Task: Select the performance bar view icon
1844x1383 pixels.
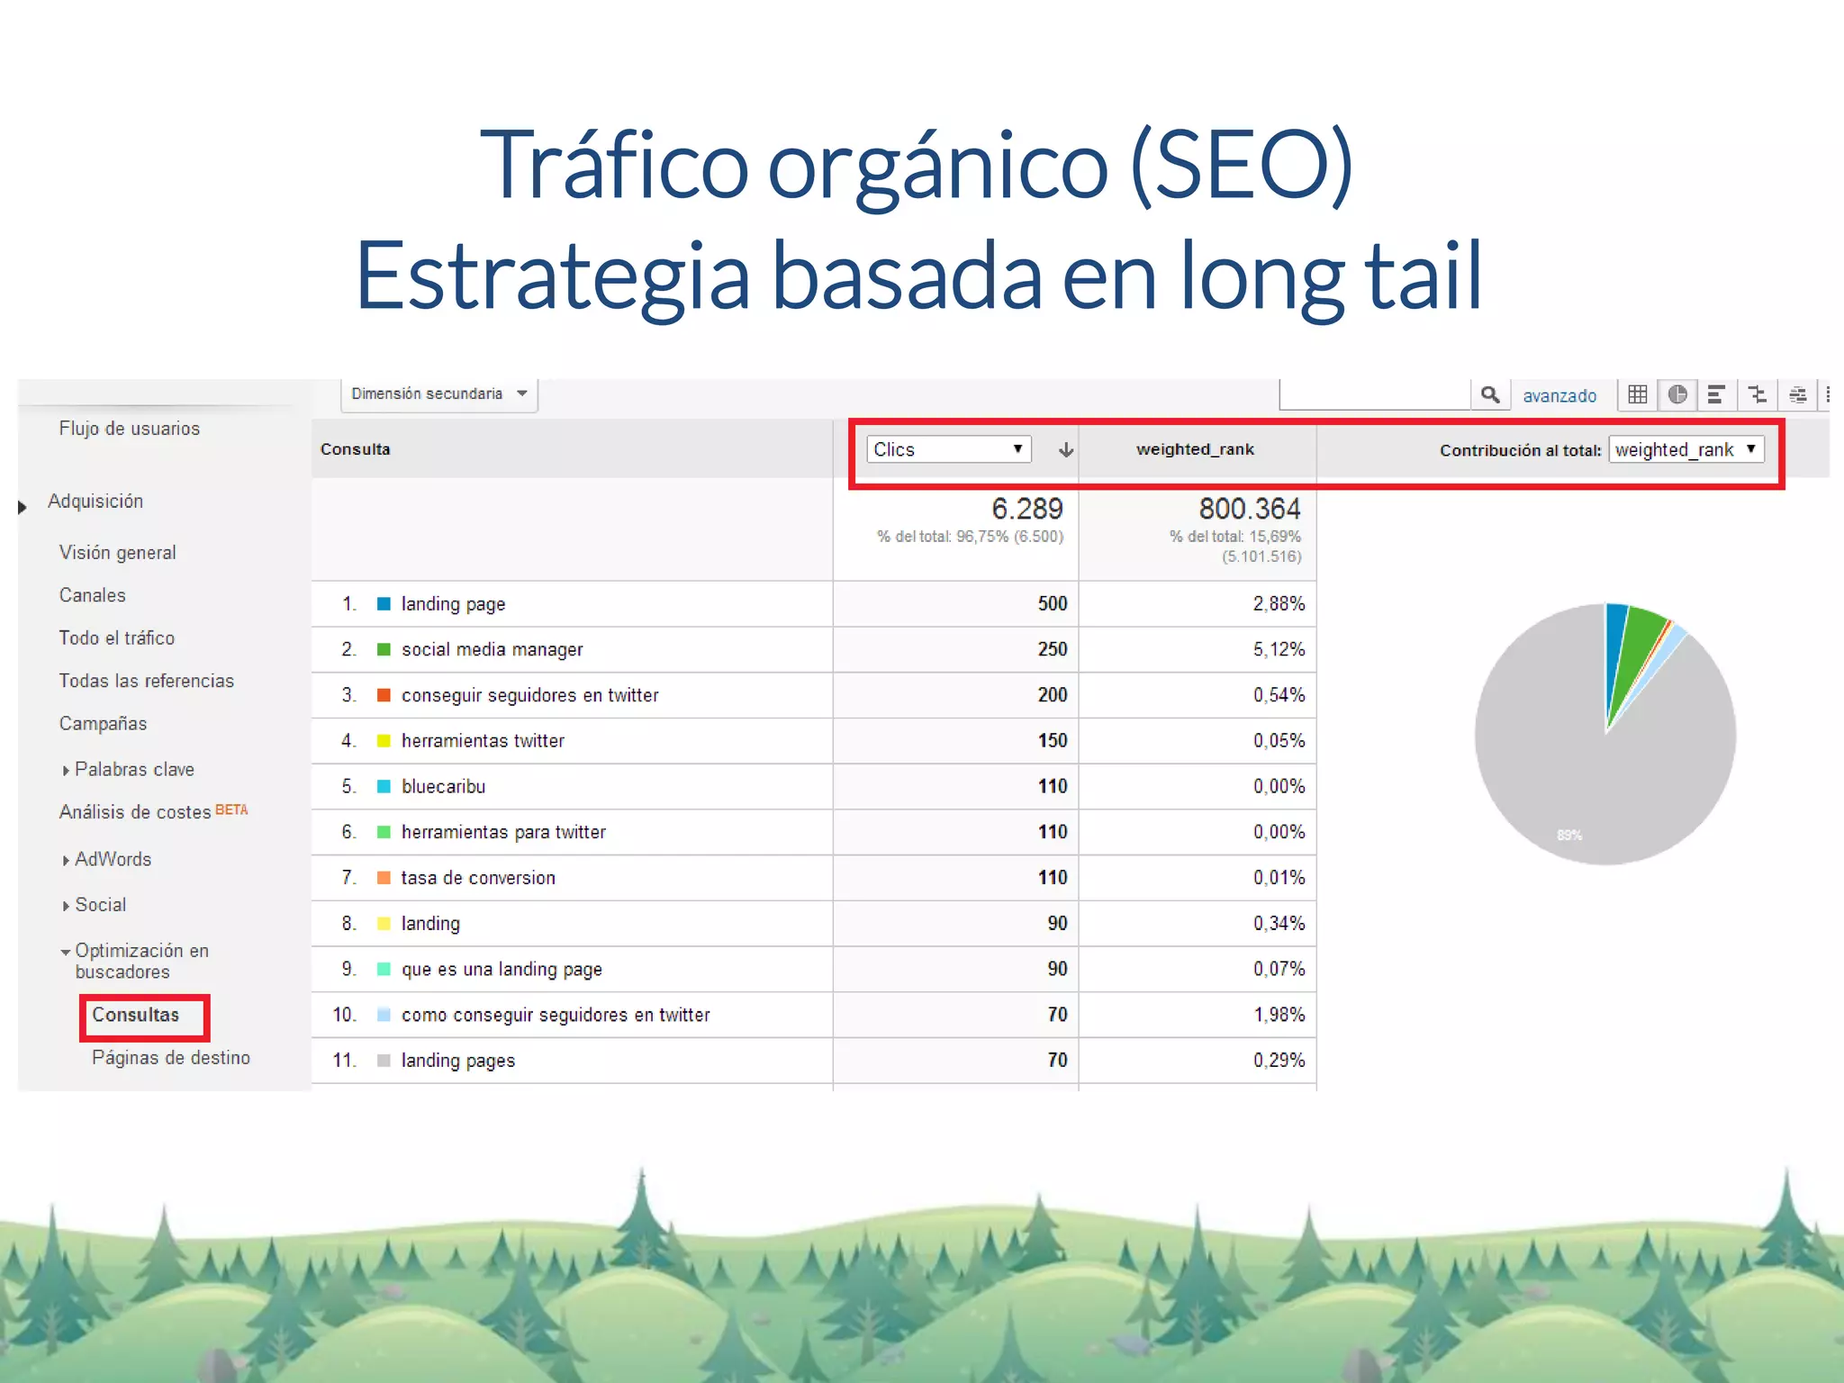Action: coord(1716,394)
